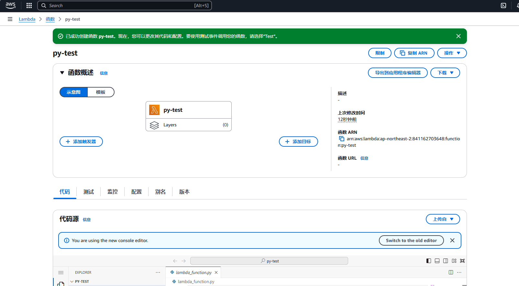This screenshot has width=519, height=286.
Task: Click the Layers (0) count
Action: [x=226, y=125]
